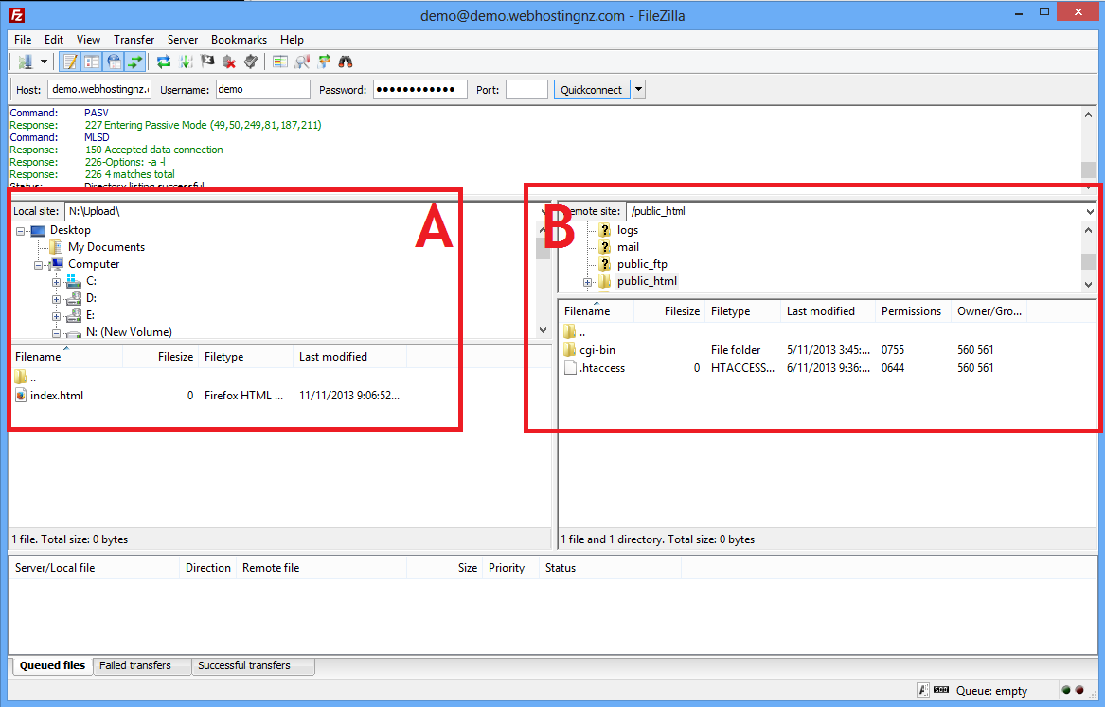This screenshot has height=707, width=1105.
Task: Open the Quickconnect history dropdown arrow
Action: (639, 90)
